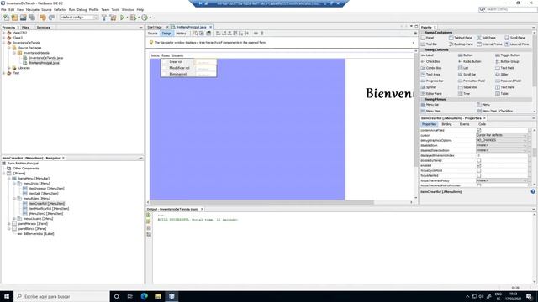538x302 pixels.
Task: Run the project with the green play icon
Action: (122, 18)
